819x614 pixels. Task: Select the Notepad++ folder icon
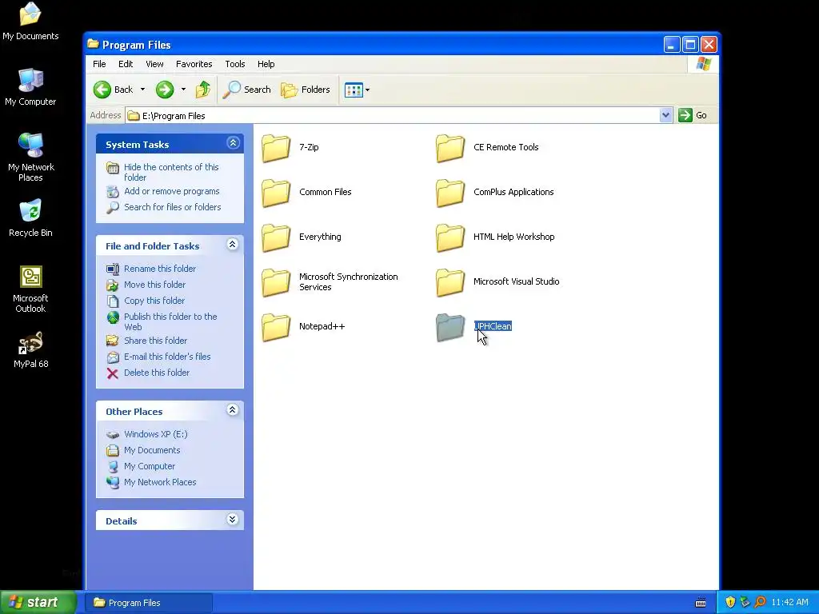click(x=276, y=327)
